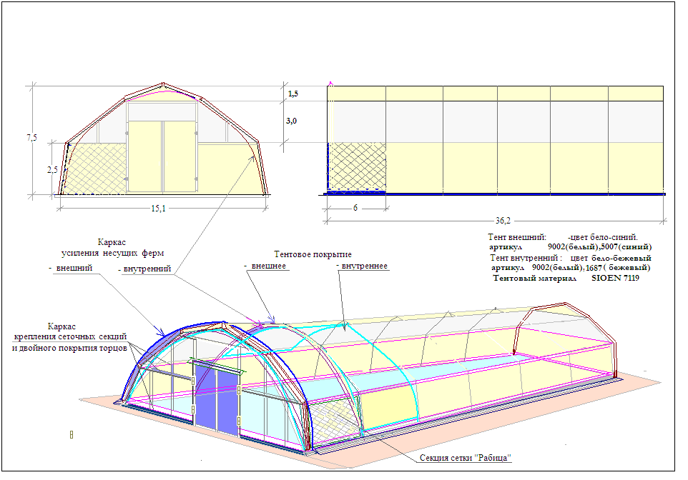Click the "6" mesh section dimension

pos(355,209)
